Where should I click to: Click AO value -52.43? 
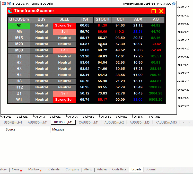click(x=156, y=50)
